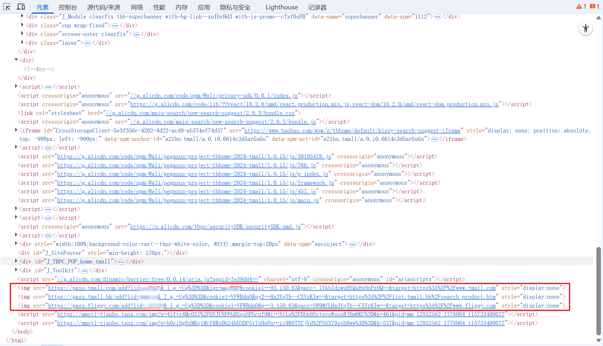The height and width of the screenshot is (346, 603).
Task: Open the securitySDK.umd.js script link
Action: coord(215,227)
